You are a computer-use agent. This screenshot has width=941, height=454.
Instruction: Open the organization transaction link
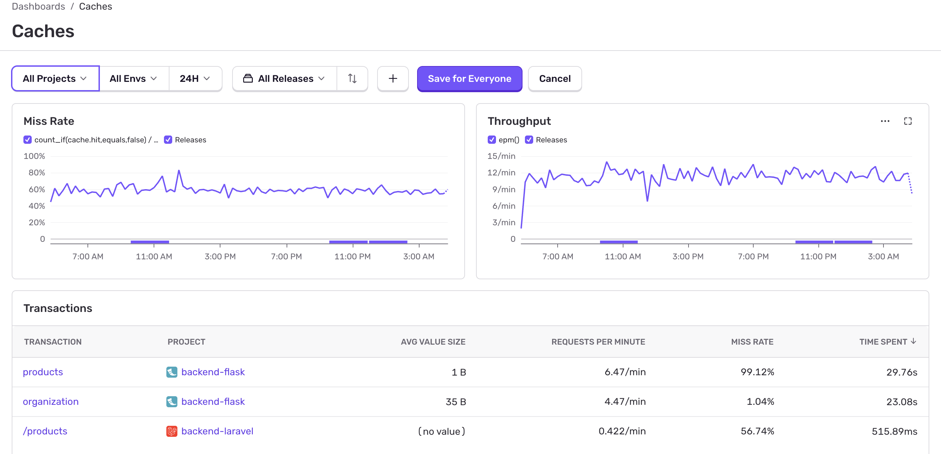pos(51,401)
